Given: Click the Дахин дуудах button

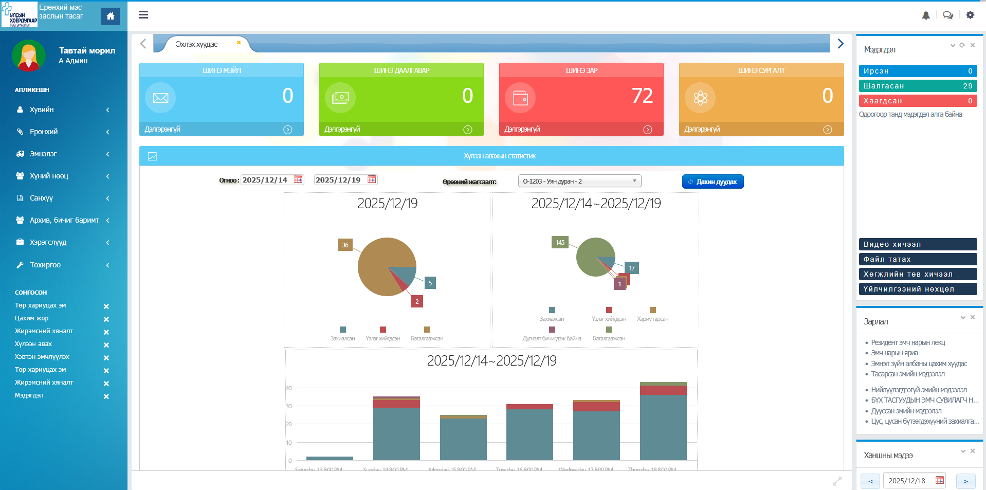Looking at the screenshot, I should coord(713,182).
